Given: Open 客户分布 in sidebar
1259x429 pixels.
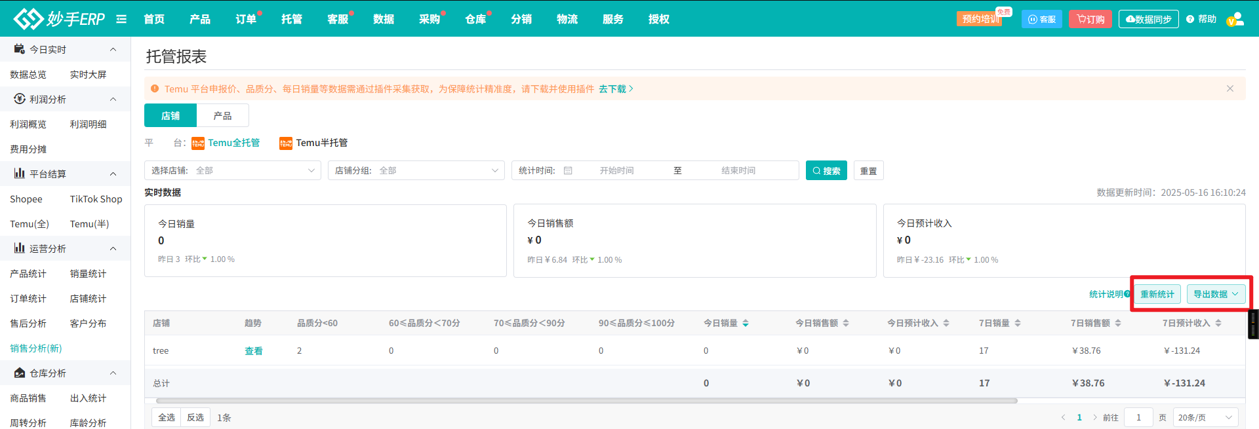Looking at the screenshot, I should click(x=88, y=323).
